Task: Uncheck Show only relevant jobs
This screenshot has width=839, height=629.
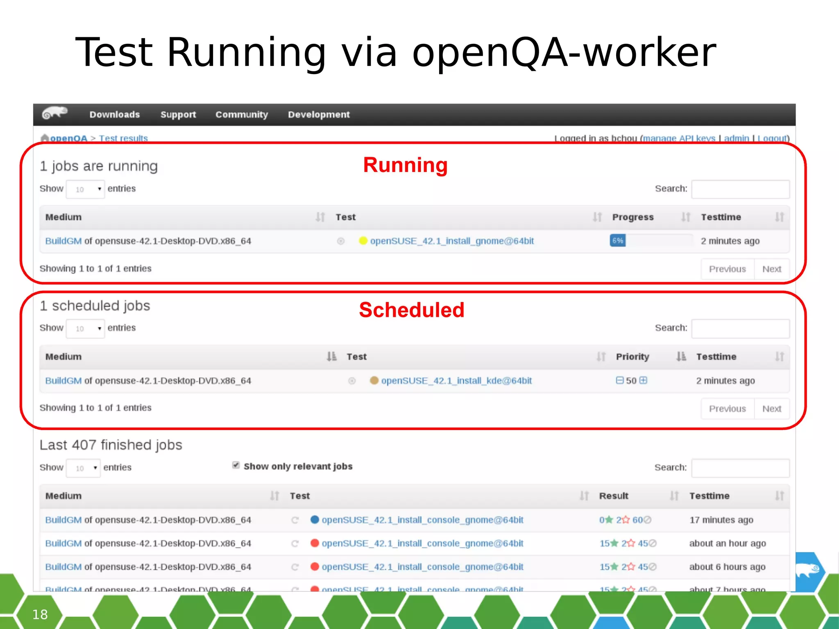Action: (x=236, y=465)
